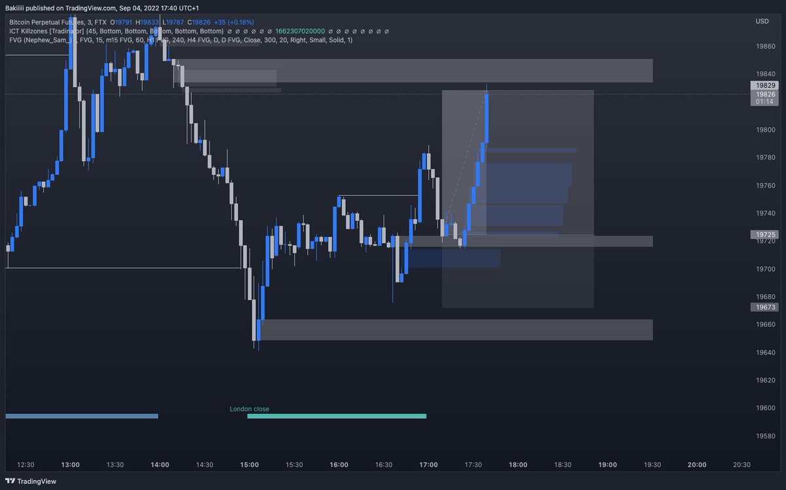Select the large grey position box around 17:30

[x=518, y=199]
